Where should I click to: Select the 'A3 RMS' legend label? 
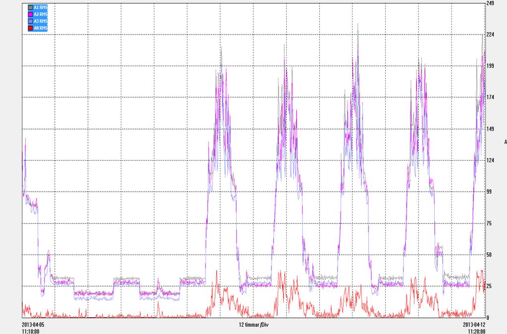41,21
